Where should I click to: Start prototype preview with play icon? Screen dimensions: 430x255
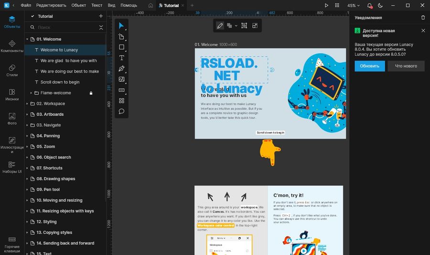[x=326, y=5]
